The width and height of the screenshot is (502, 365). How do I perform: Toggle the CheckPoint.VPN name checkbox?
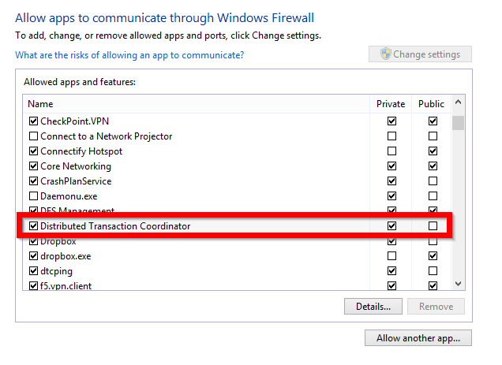click(33, 121)
